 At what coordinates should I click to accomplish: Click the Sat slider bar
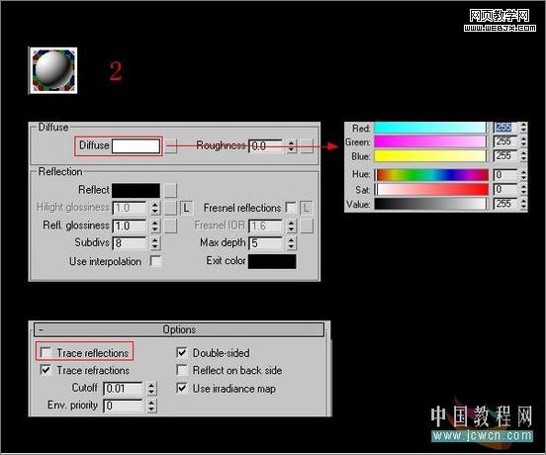tap(431, 189)
